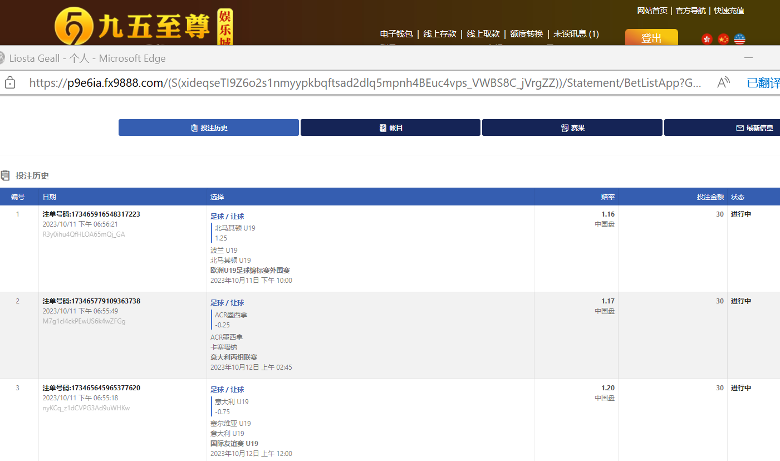The width and height of the screenshot is (780, 461).
Task: Click the read aloud icon in address bar
Action: [x=723, y=83]
